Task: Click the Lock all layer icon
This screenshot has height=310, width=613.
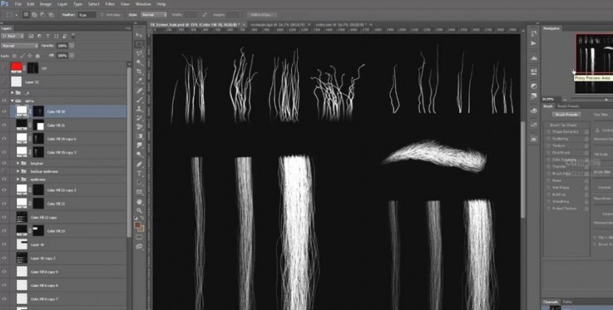Action: [38, 56]
